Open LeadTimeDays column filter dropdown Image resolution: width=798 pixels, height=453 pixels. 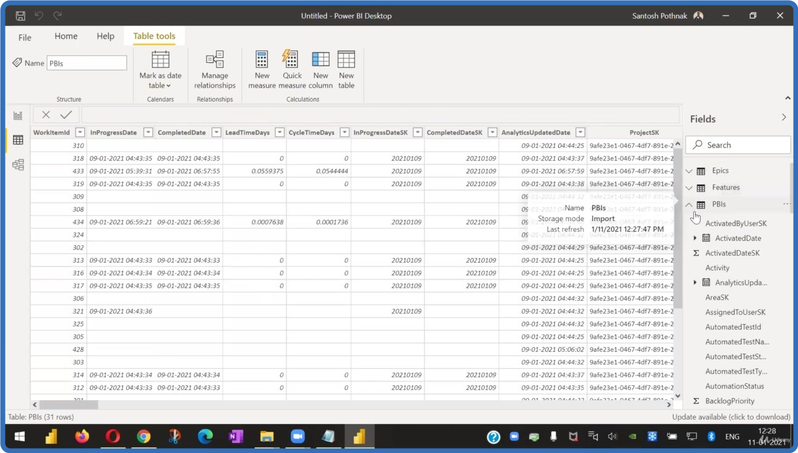coord(280,133)
